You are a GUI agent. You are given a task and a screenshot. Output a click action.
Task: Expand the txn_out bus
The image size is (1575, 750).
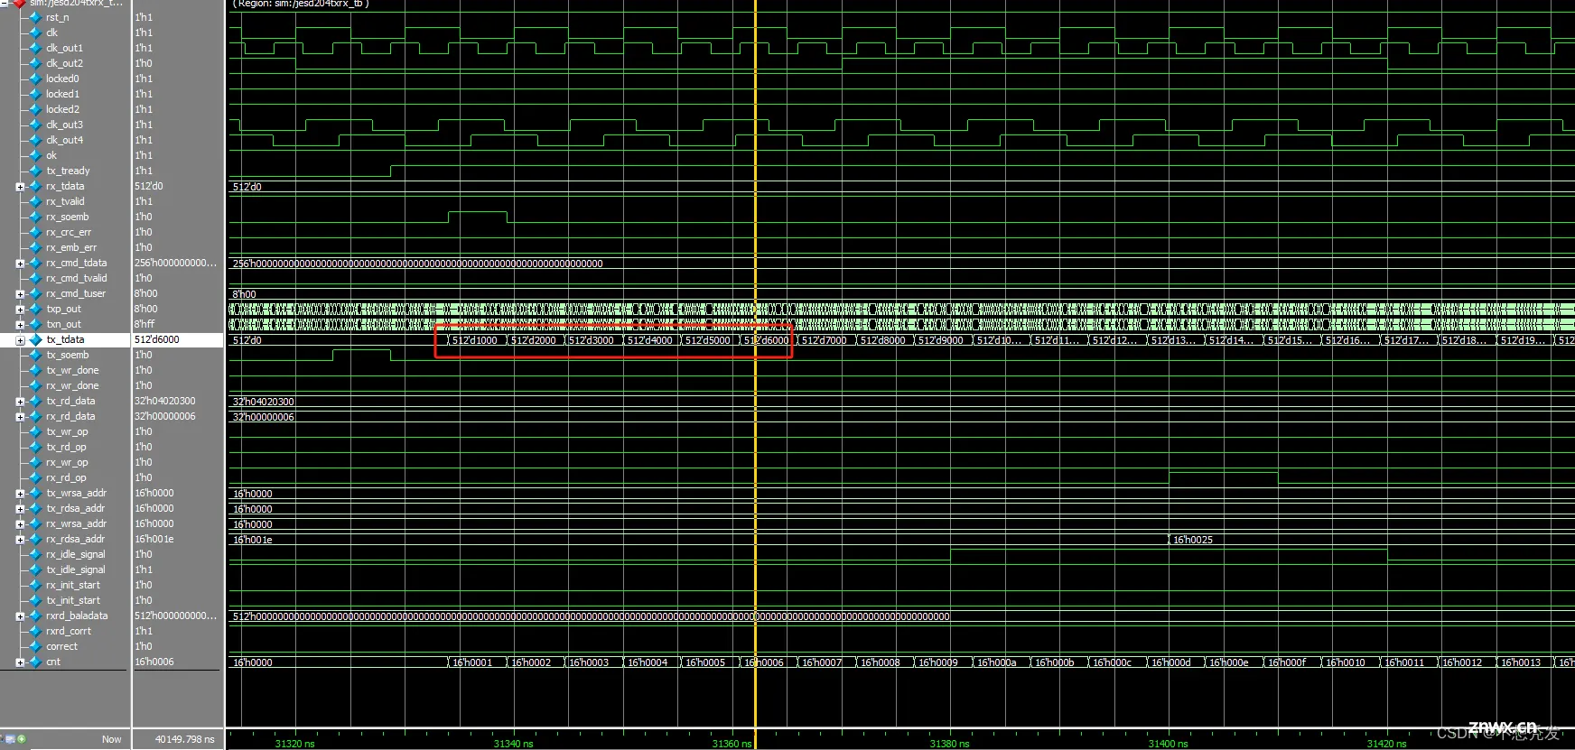pos(20,325)
